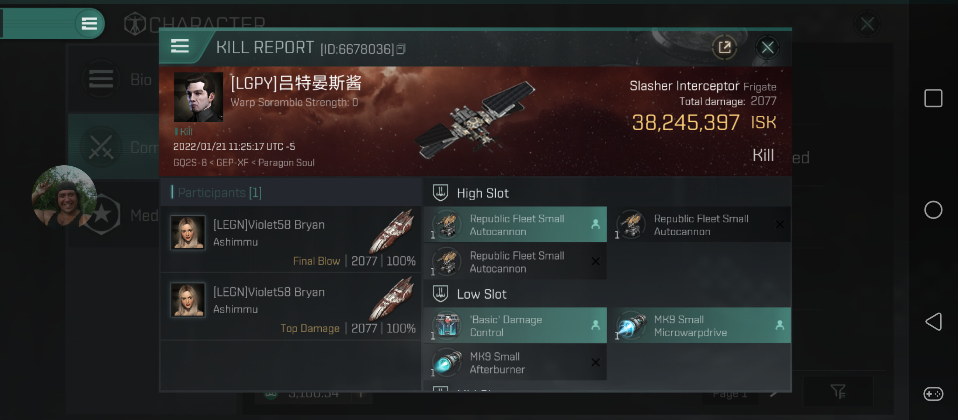958x420 pixels.
Task: Close the Kill Report window
Action: (768, 47)
